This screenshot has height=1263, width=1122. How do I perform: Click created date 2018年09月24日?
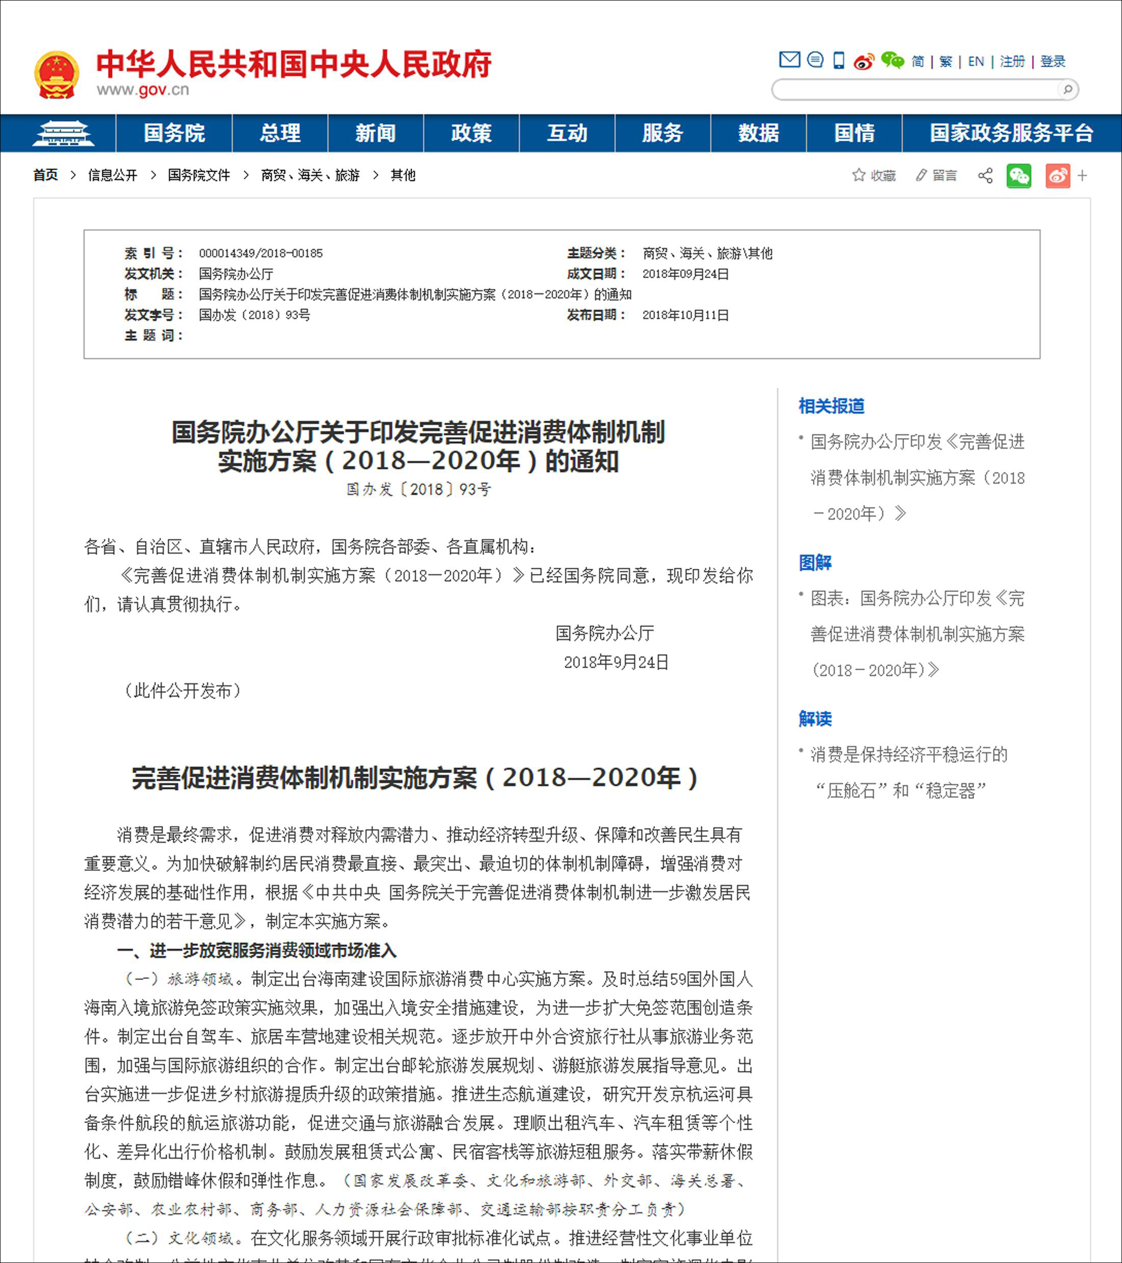[x=686, y=274]
